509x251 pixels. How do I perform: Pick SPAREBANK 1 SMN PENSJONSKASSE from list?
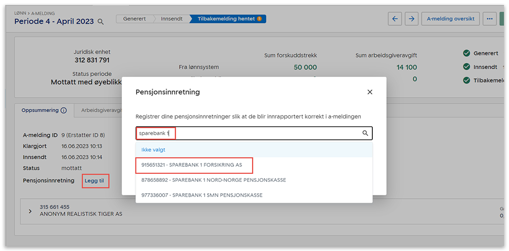[202, 195]
